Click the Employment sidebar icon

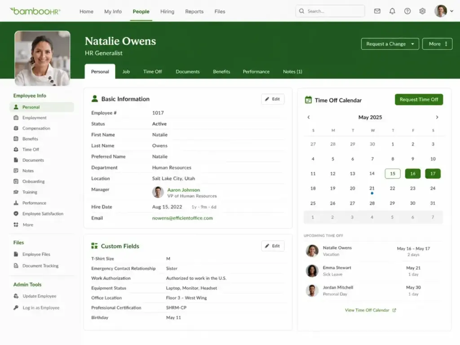pyautogui.click(x=16, y=118)
